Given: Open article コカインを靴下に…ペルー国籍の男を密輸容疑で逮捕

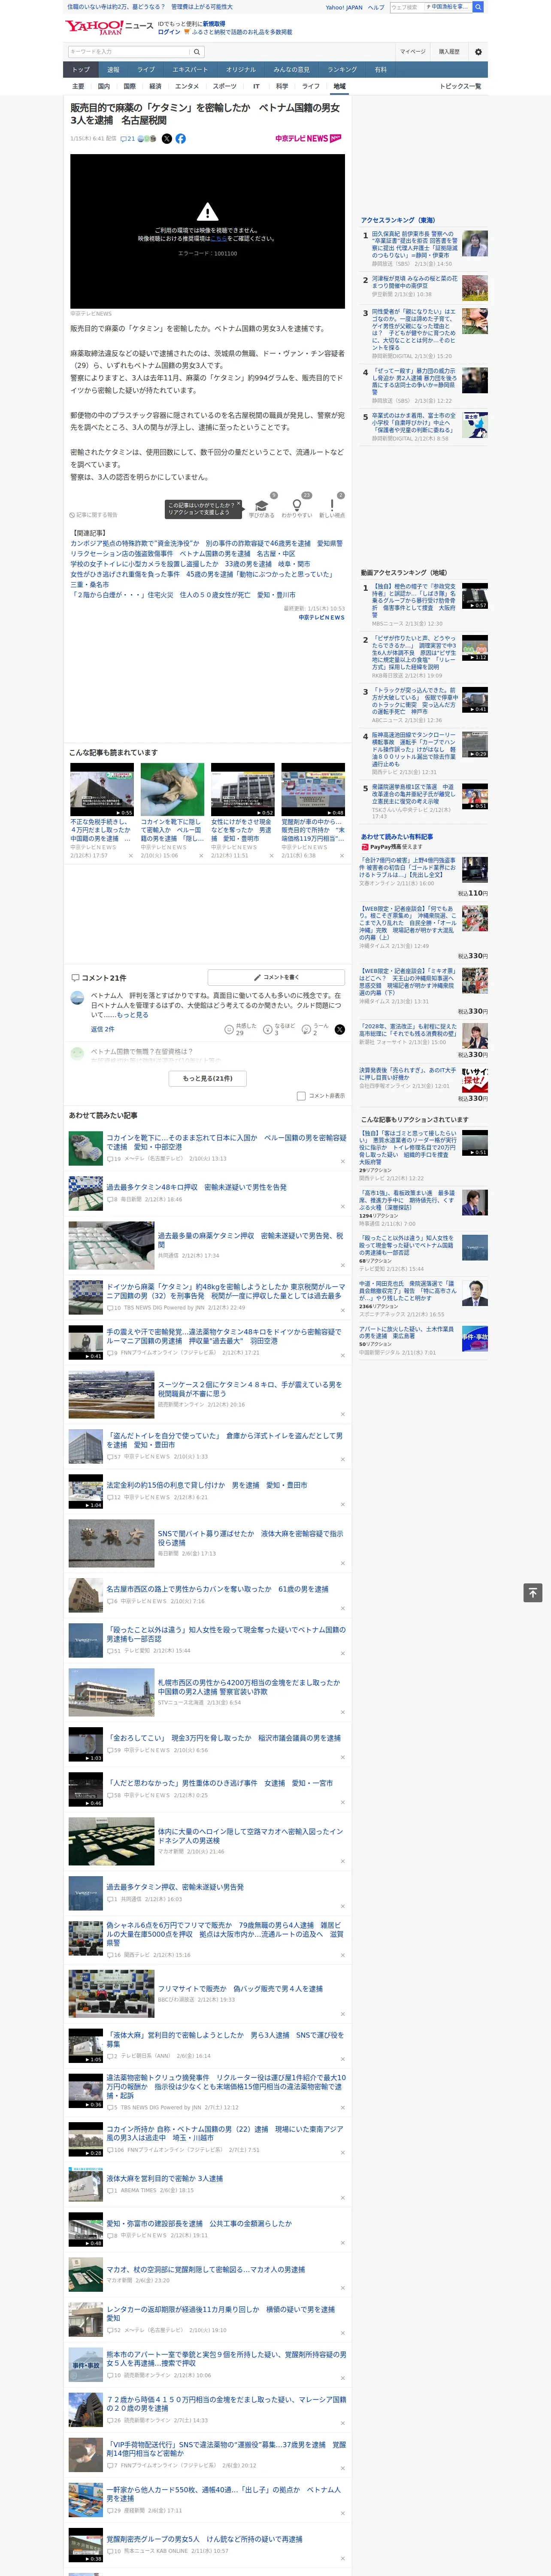Looking at the screenshot, I should (226, 1141).
